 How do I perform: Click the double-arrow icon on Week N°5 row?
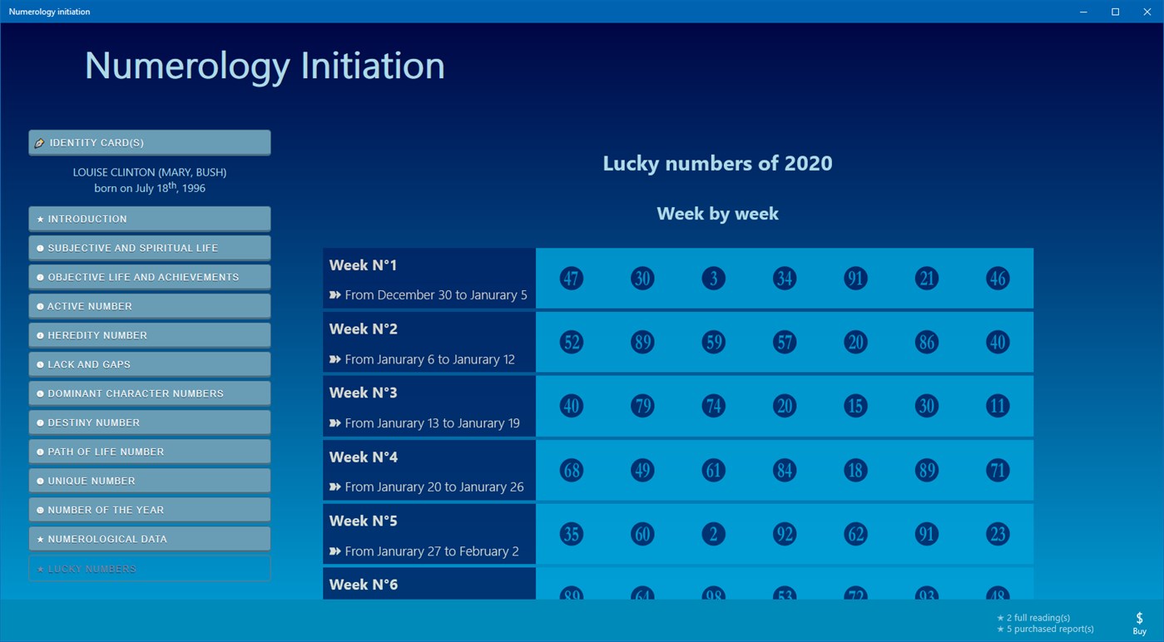click(336, 551)
